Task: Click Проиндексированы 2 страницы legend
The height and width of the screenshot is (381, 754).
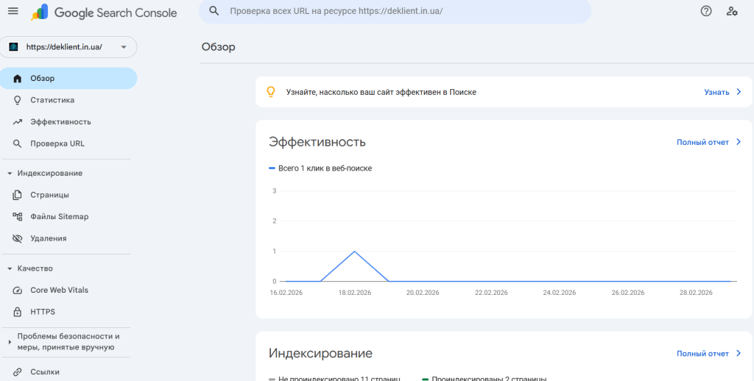Action: pos(485,379)
